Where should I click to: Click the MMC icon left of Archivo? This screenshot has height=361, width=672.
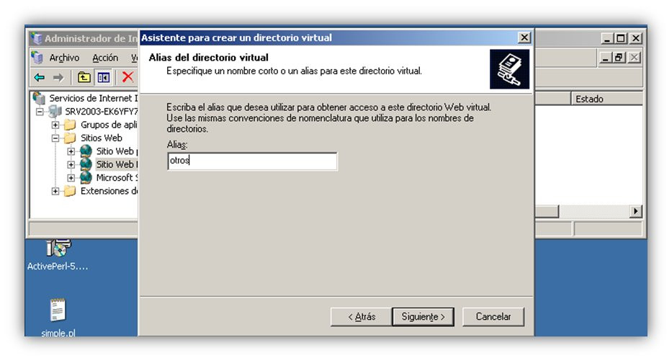point(37,58)
